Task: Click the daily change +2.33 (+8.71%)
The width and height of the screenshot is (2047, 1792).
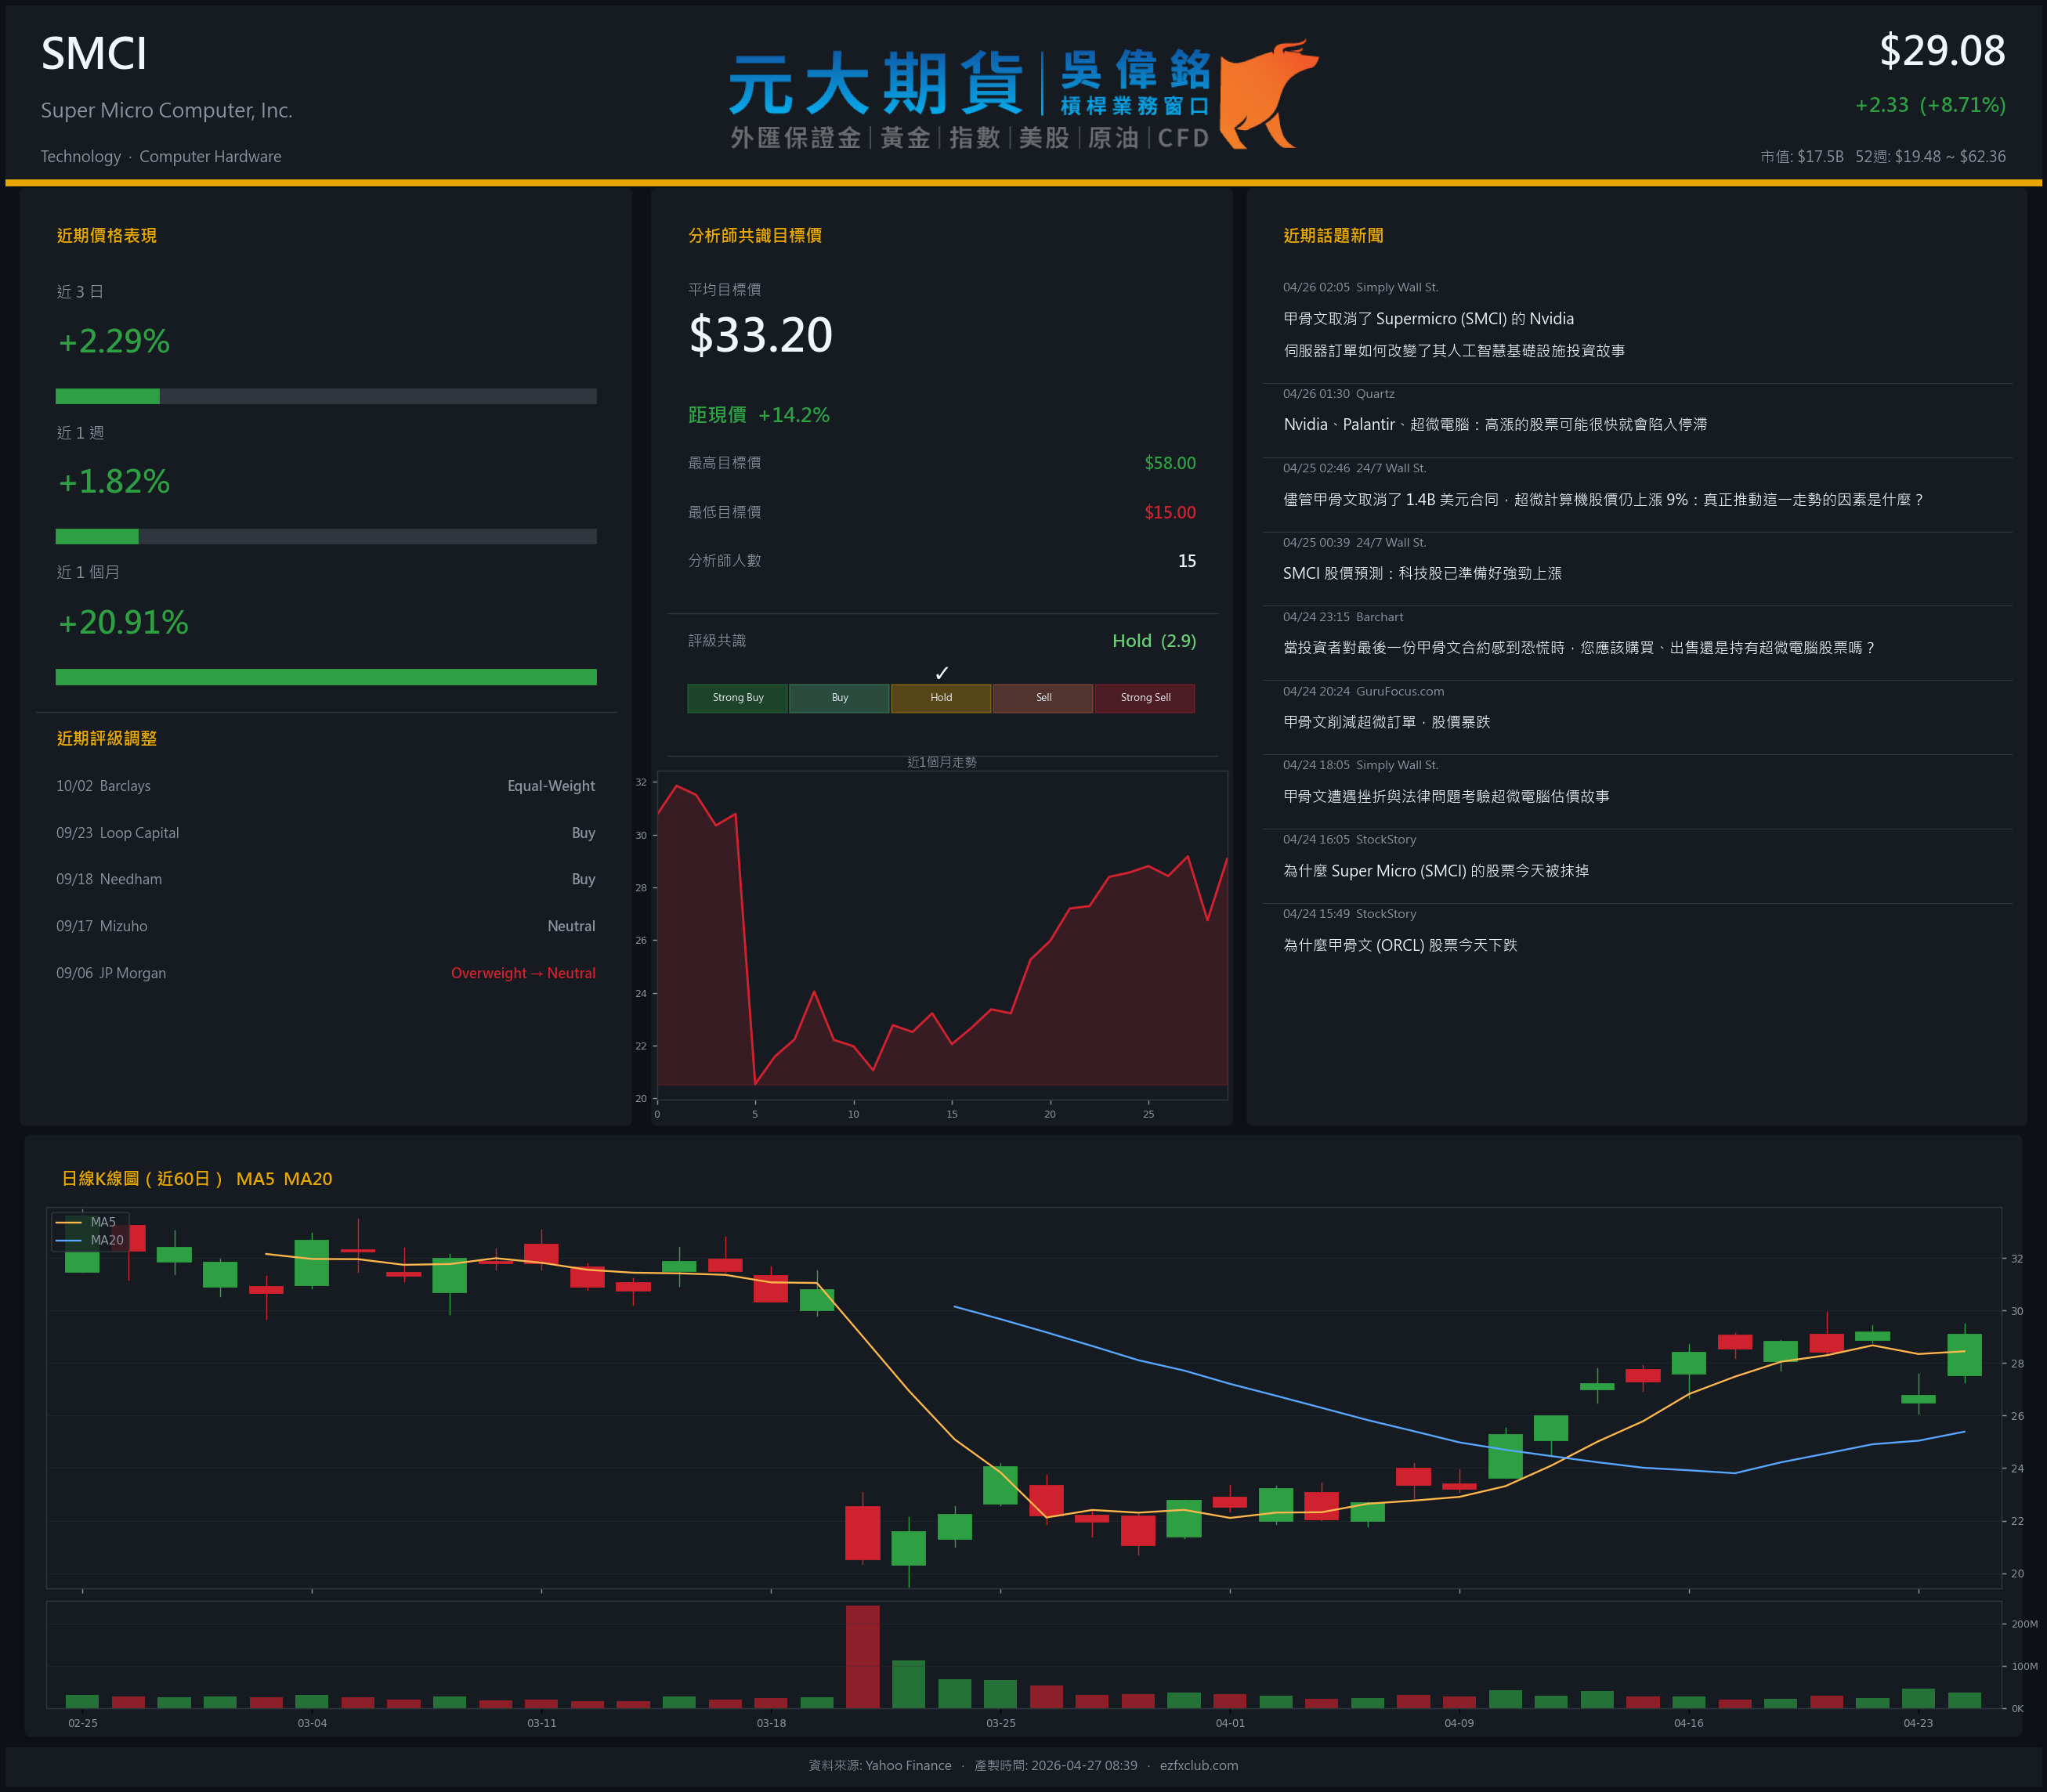Action: (1930, 105)
